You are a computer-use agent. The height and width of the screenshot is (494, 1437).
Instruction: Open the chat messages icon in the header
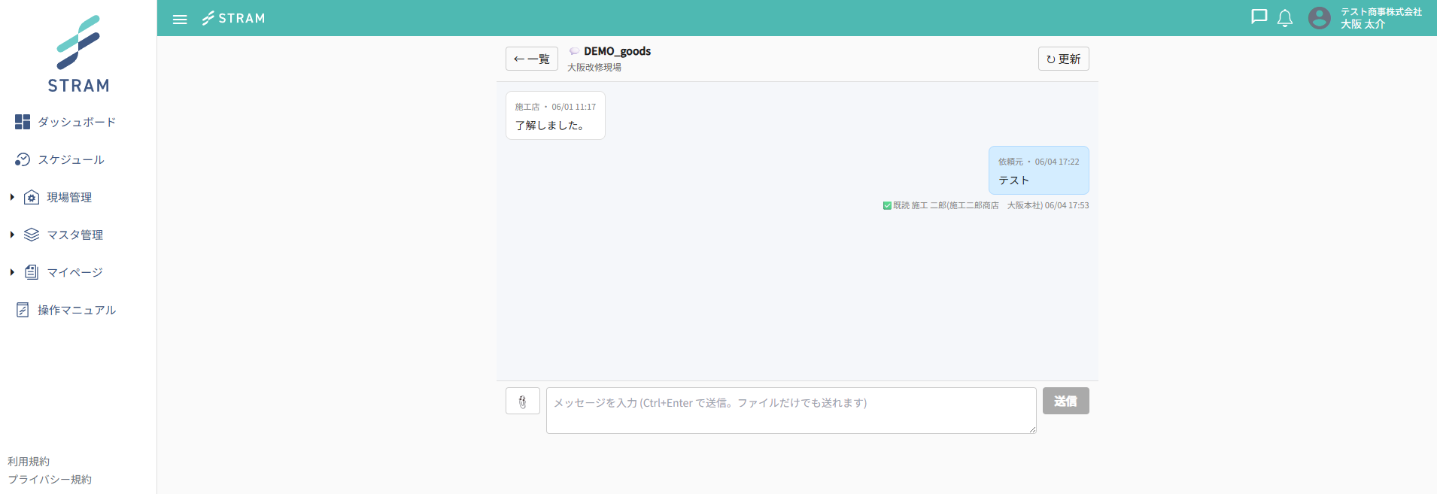[x=1259, y=17]
